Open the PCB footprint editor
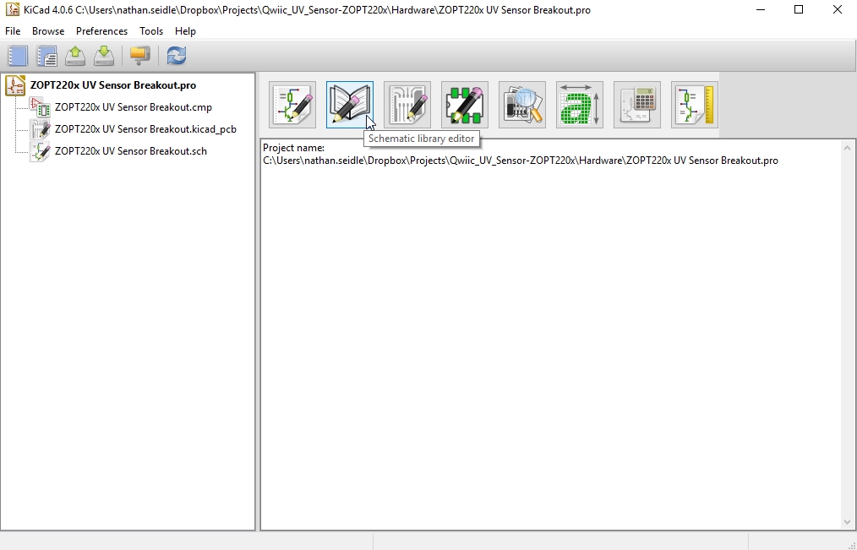The width and height of the screenshot is (857, 550). [x=465, y=105]
